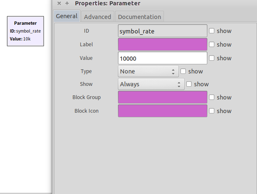
Task: Toggle the show checkbox for Show row
Action: pyautogui.click(x=189, y=84)
